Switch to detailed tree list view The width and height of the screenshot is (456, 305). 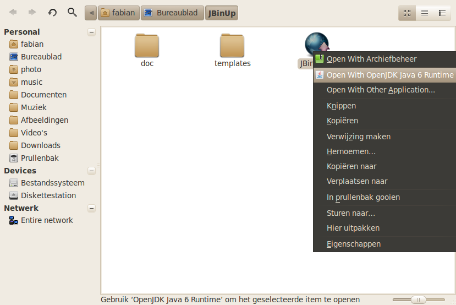point(442,13)
